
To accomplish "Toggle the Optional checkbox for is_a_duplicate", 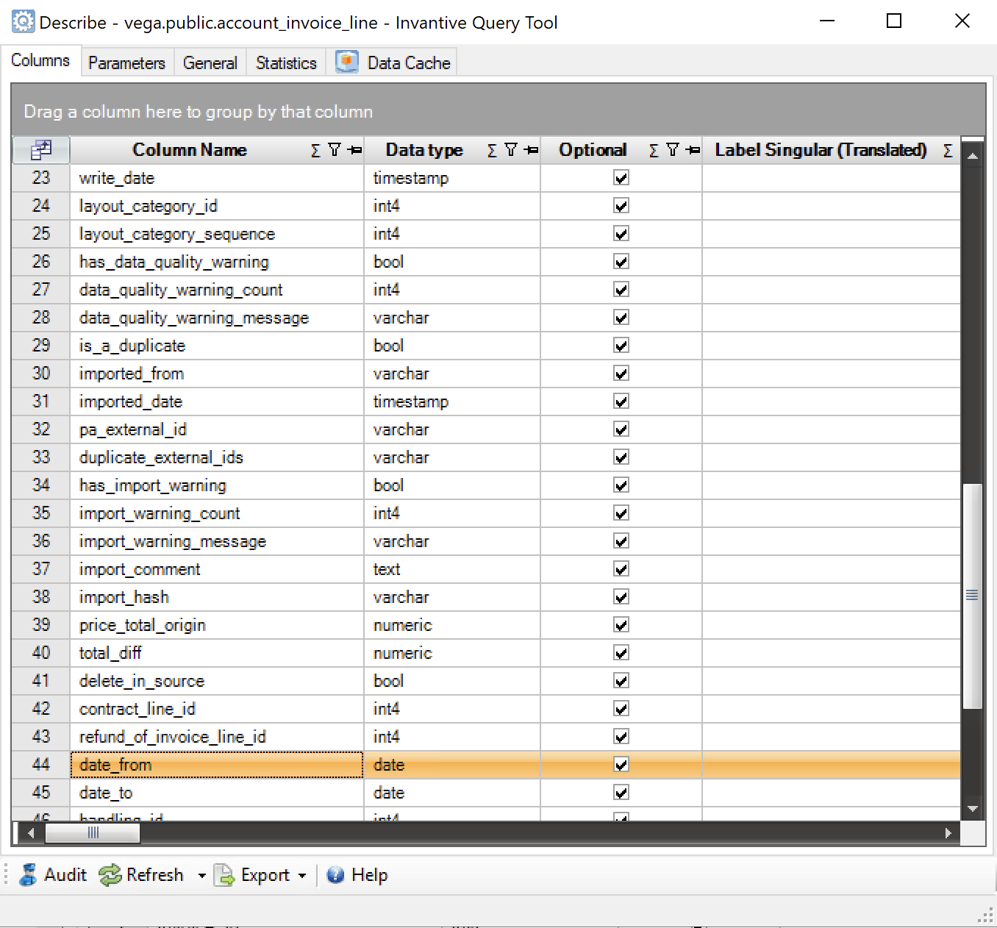I will (x=621, y=346).
